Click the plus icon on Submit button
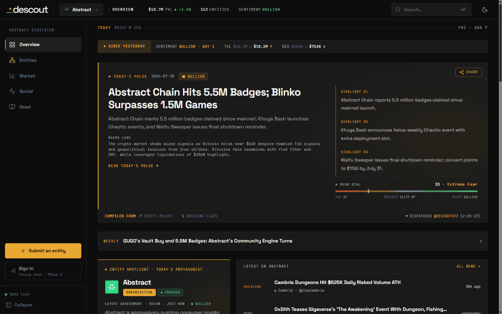The image size is (502, 314). click(23, 251)
